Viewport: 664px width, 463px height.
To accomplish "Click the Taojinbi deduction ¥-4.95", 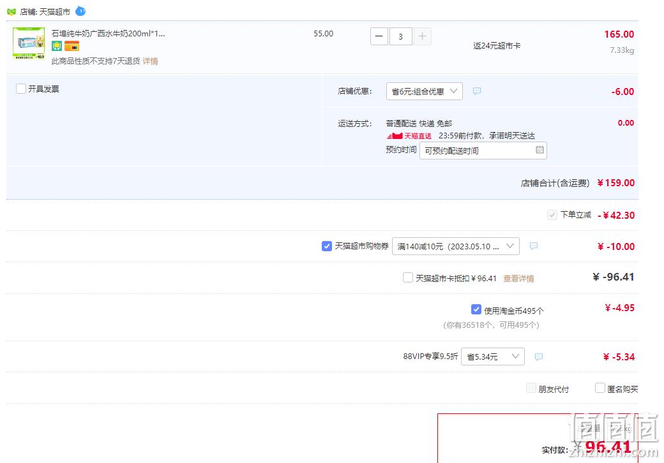I will 619,308.
